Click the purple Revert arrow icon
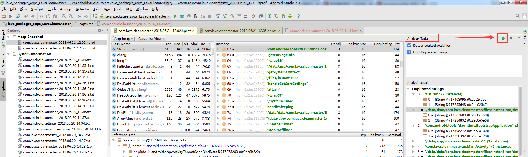 pos(246,16)
